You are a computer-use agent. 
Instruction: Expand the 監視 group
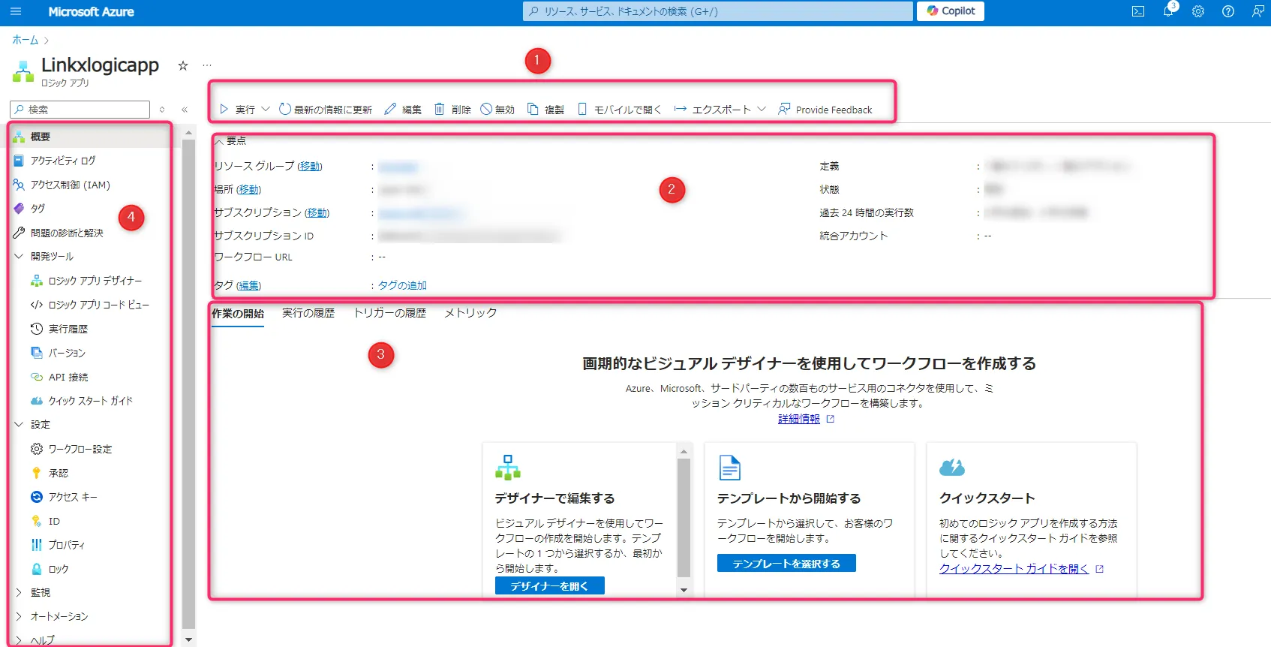coord(19,592)
